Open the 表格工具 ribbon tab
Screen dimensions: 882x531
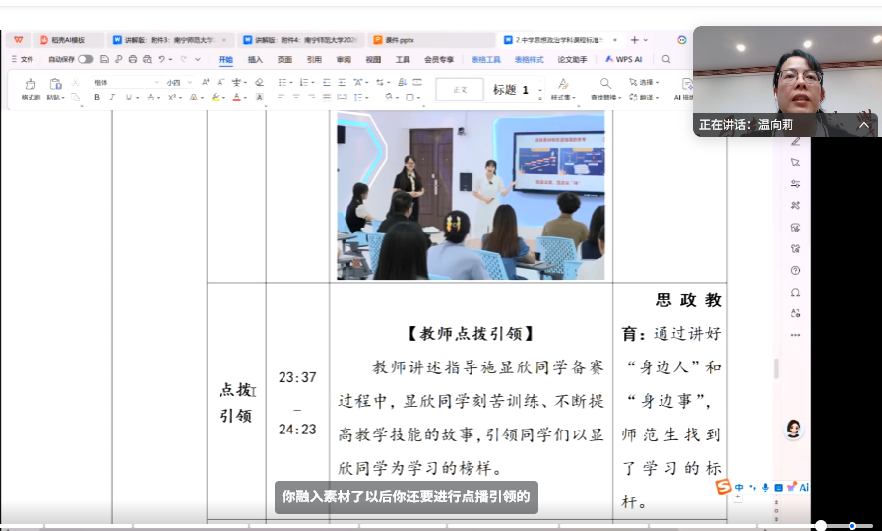point(486,59)
